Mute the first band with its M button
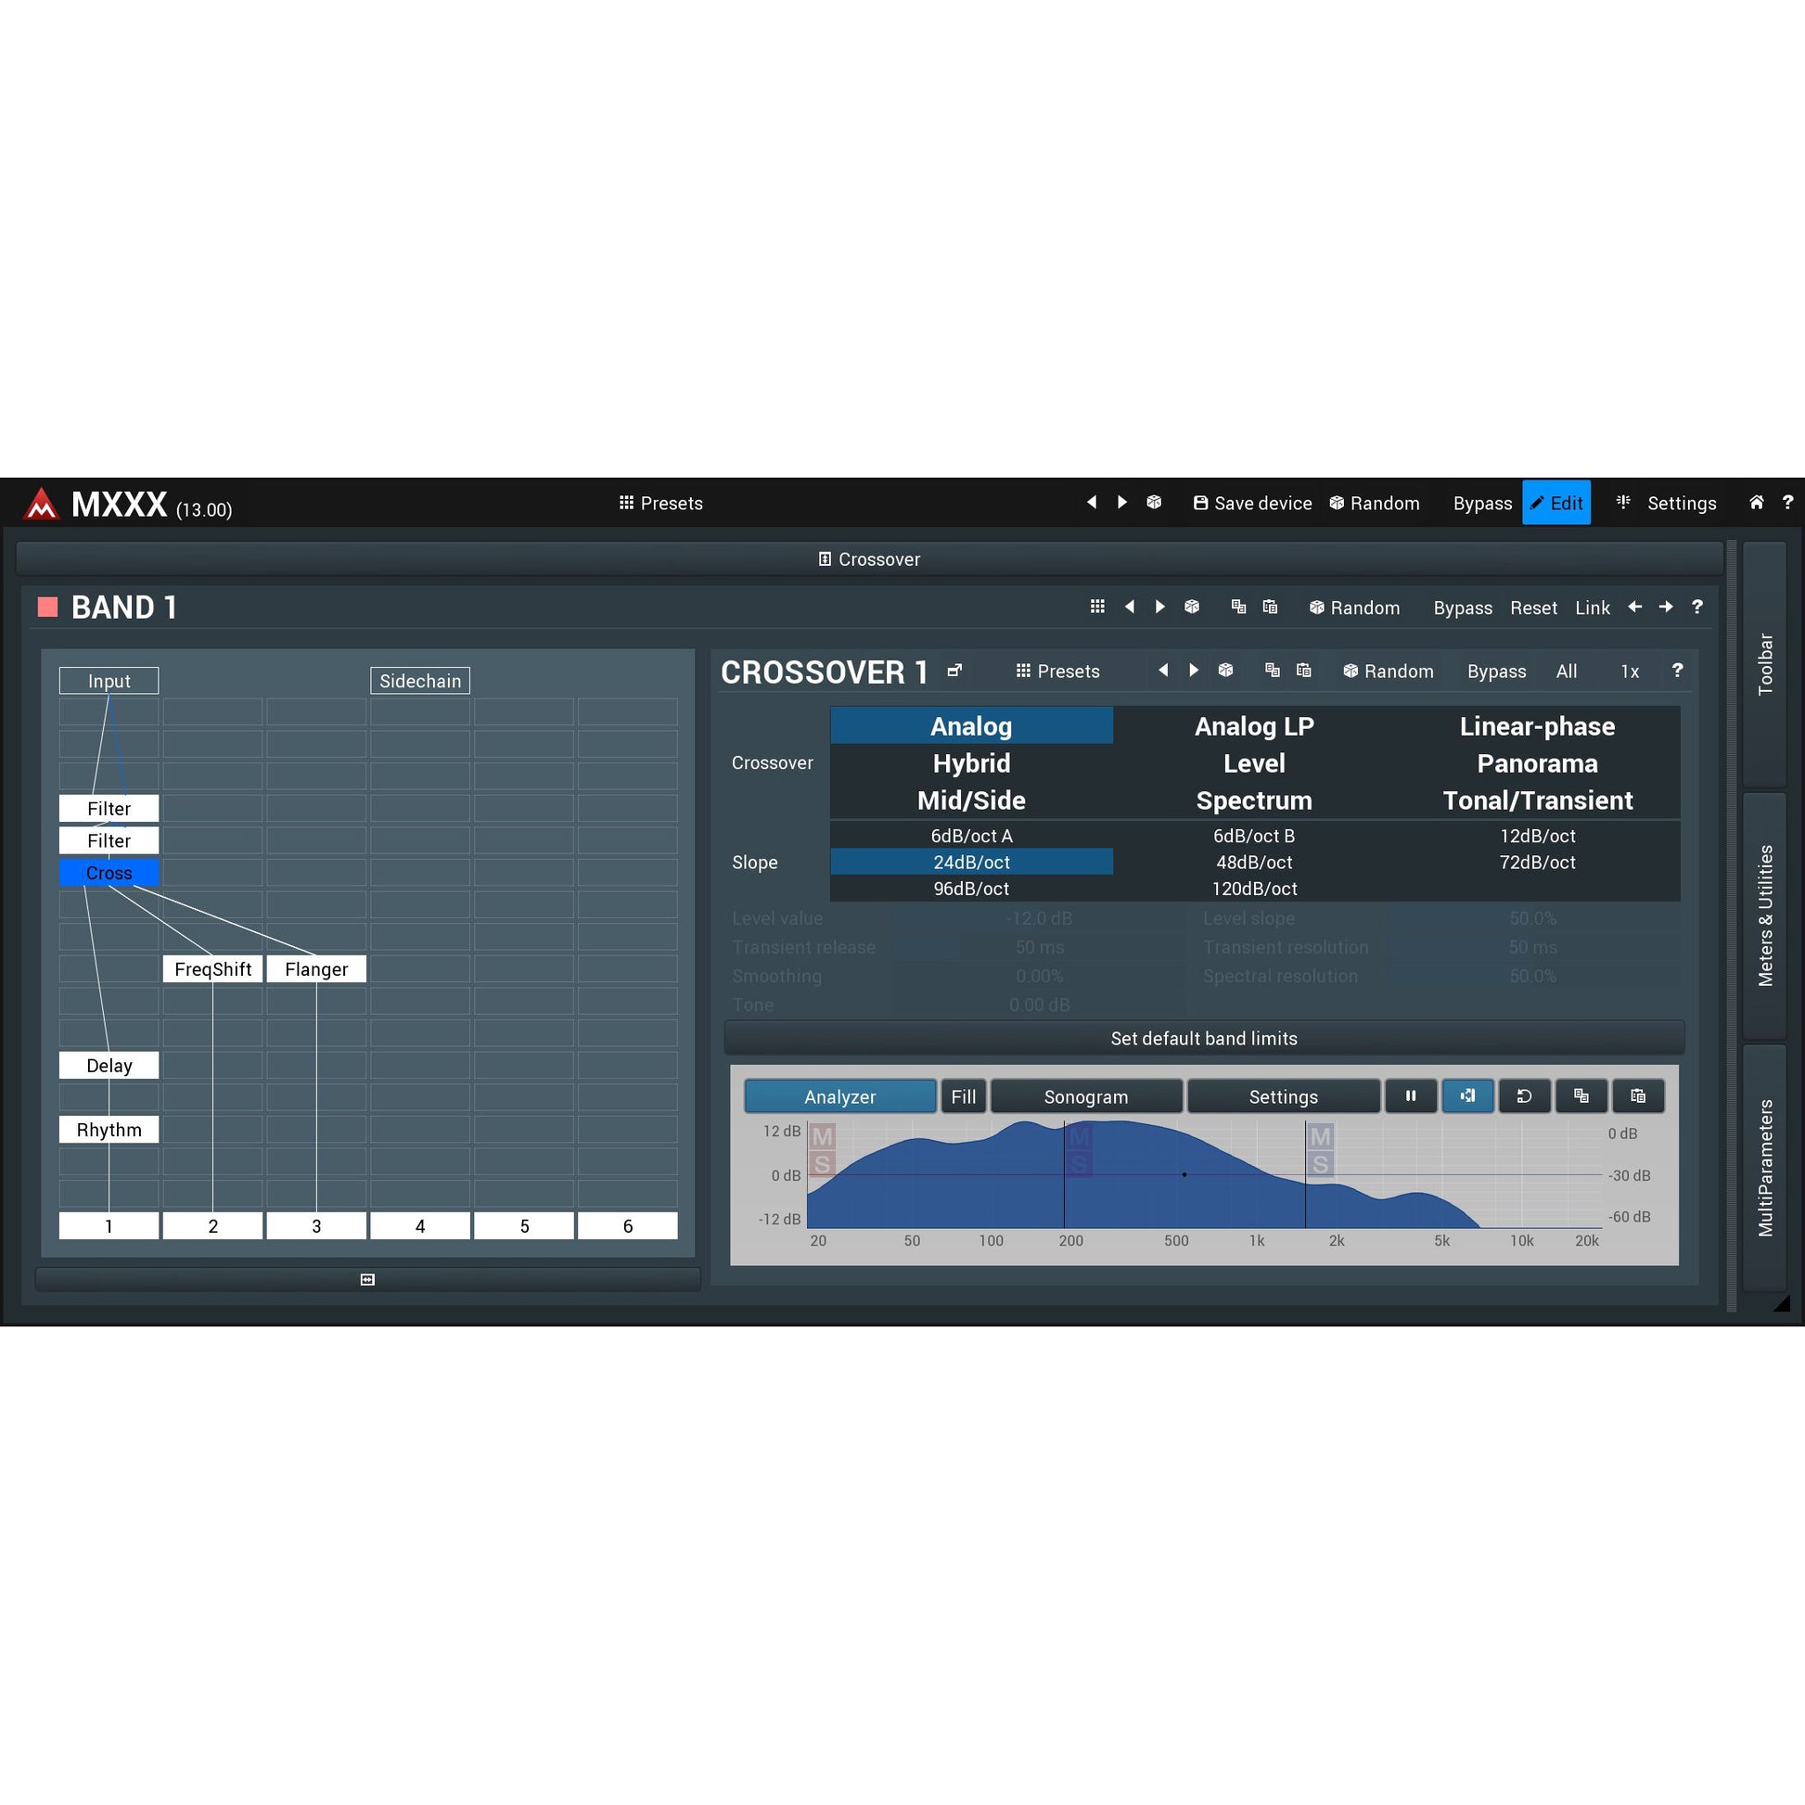This screenshot has height=1805, width=1805. (822, 1137)
